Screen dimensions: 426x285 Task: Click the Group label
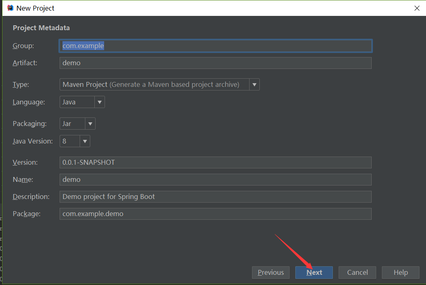tap(23, 46)
